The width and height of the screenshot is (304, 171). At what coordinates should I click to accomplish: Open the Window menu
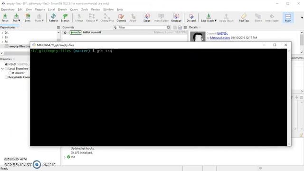[x=108, y=9]
